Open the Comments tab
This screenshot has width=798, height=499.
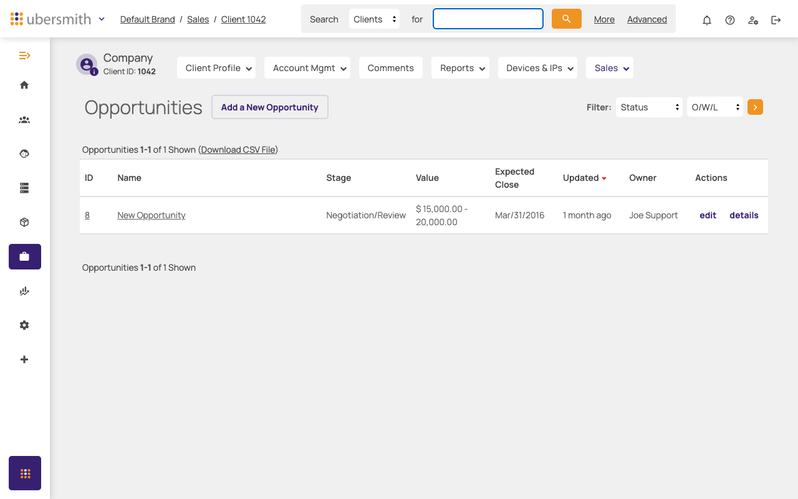pos(391,68)
